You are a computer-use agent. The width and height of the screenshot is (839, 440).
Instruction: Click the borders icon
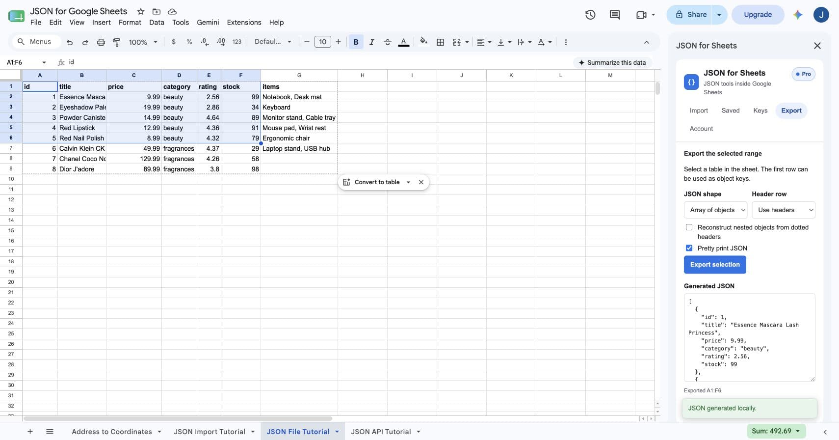point(441,42)
